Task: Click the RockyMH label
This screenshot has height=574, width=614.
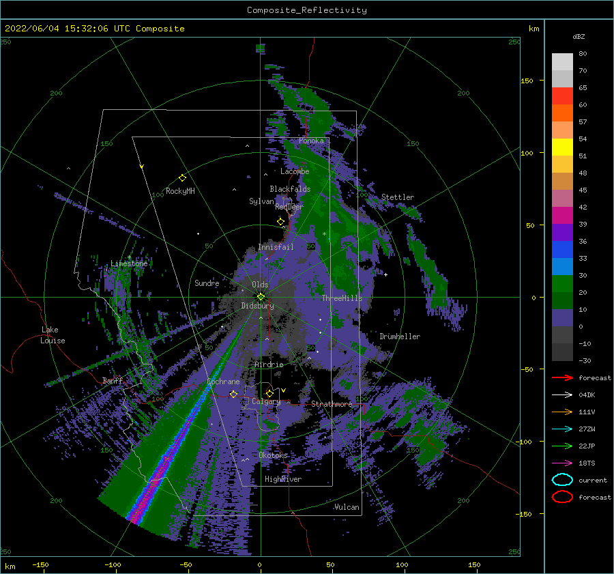Action: 180,191
